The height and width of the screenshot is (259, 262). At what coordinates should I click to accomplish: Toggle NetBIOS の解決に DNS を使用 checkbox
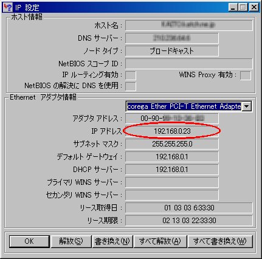pyautogui.click(x=131, y=86)
